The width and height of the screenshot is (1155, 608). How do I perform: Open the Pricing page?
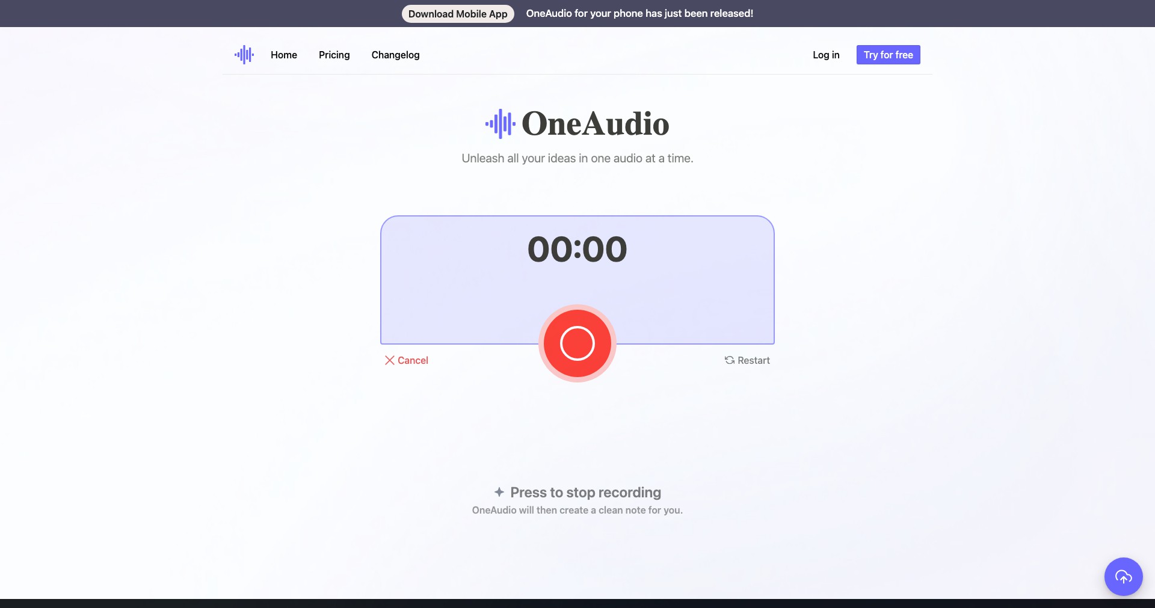pos(334,55)
